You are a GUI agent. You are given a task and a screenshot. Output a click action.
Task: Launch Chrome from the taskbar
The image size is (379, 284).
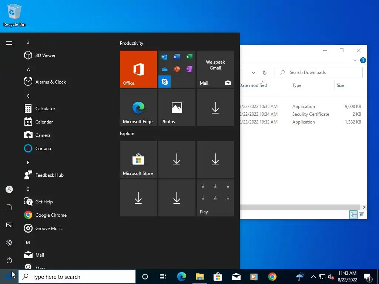[272, 277]
